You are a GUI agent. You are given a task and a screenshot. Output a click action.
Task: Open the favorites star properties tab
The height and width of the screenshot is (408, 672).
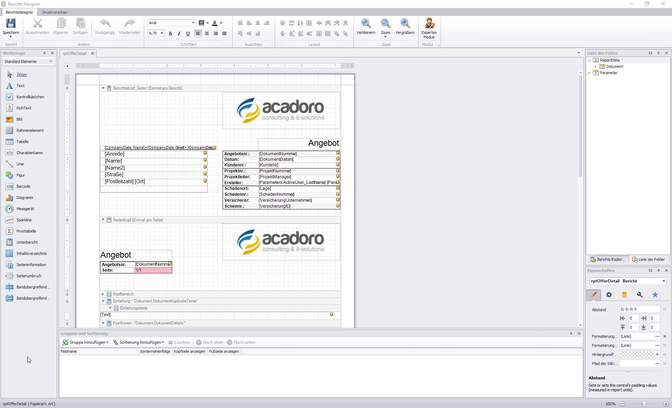tap(655, 295)
